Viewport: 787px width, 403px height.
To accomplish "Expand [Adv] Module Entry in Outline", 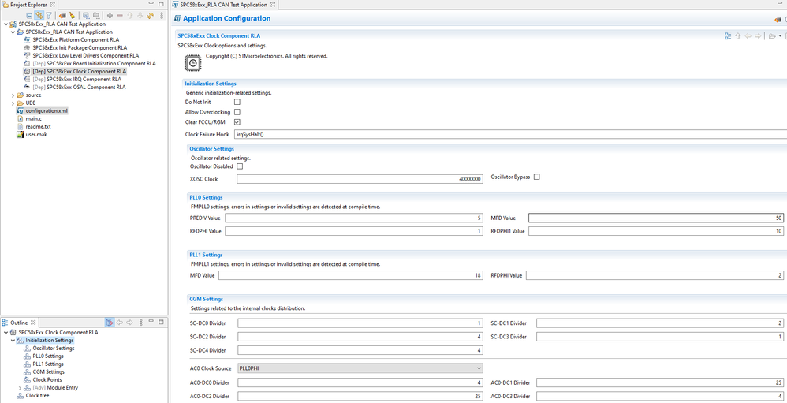I will coord(20,387).
